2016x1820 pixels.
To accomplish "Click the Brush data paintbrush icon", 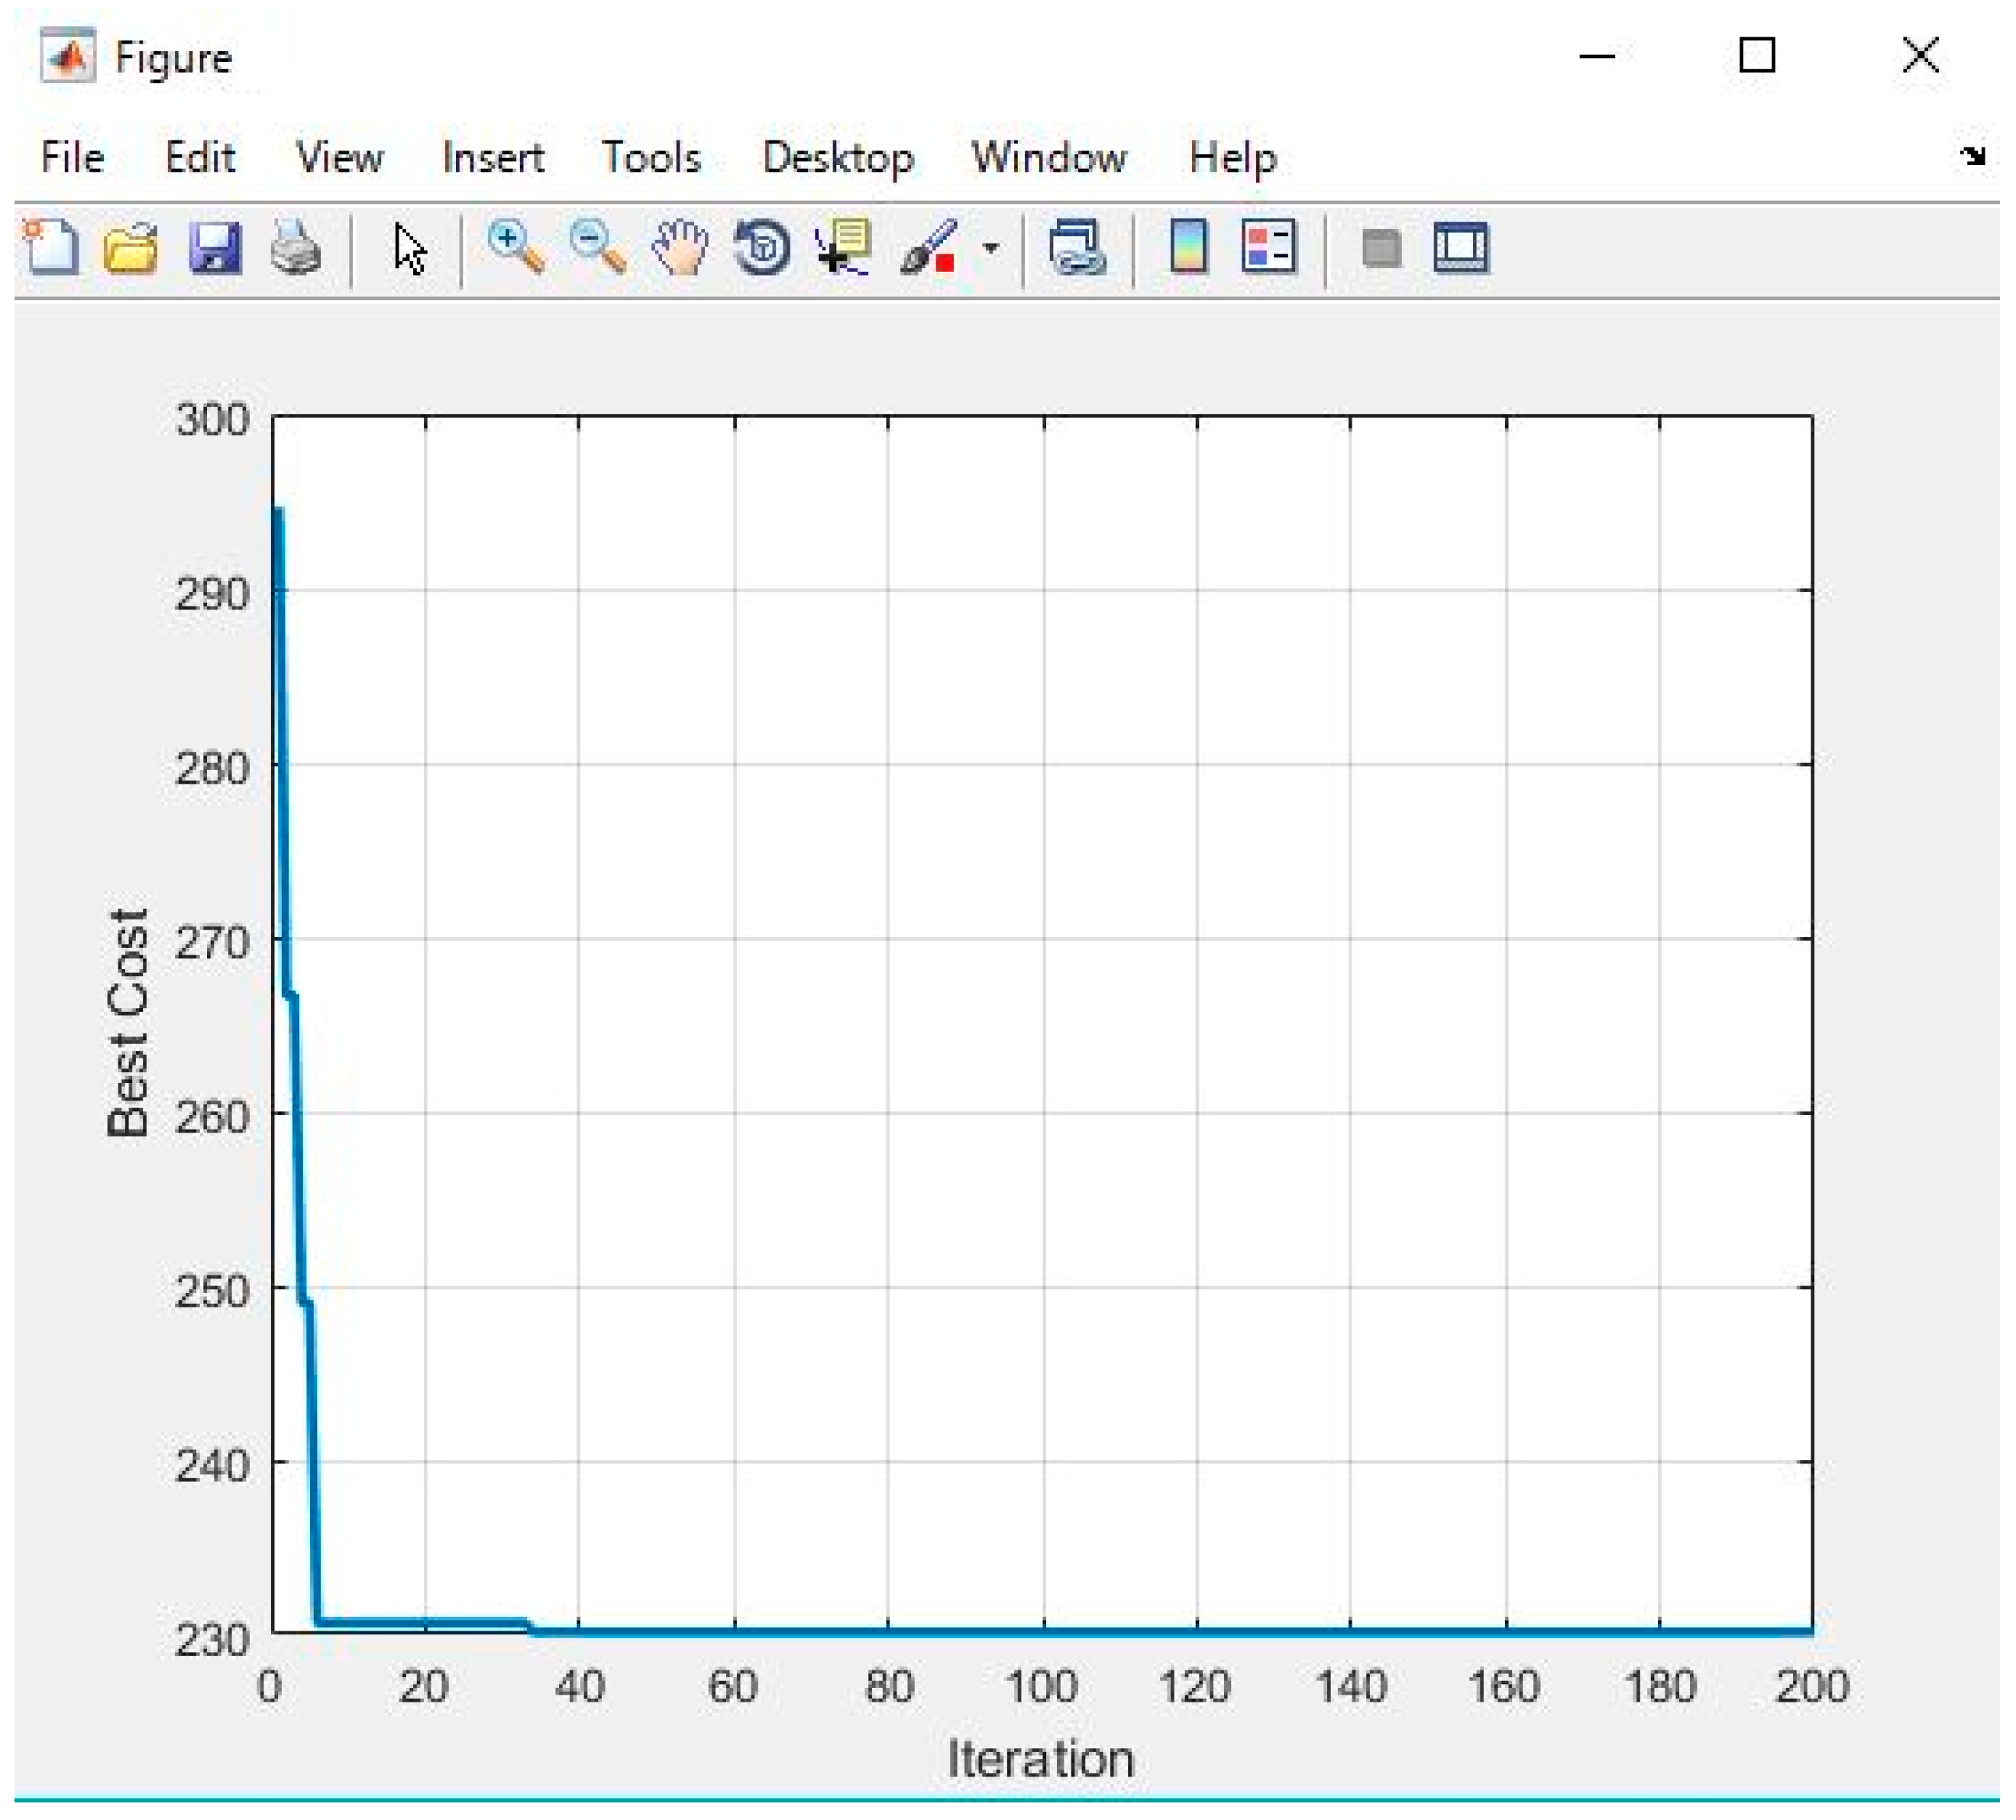I will coord(927,247).
